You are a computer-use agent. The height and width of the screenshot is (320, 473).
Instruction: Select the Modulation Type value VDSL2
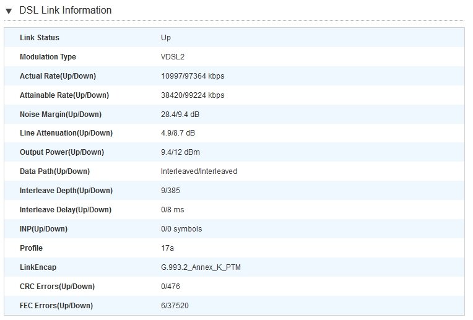(173, 57)
